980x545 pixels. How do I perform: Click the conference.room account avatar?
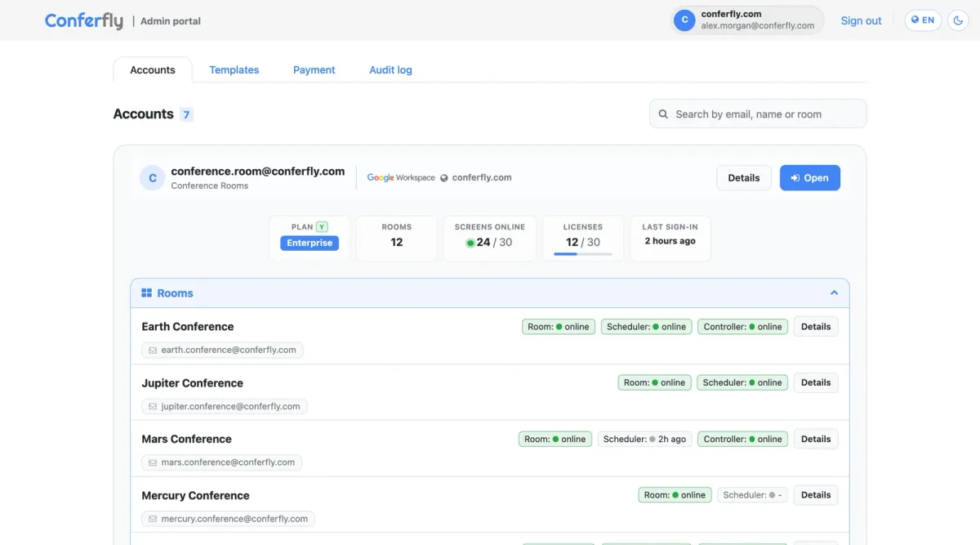click(x=153, y=177)
